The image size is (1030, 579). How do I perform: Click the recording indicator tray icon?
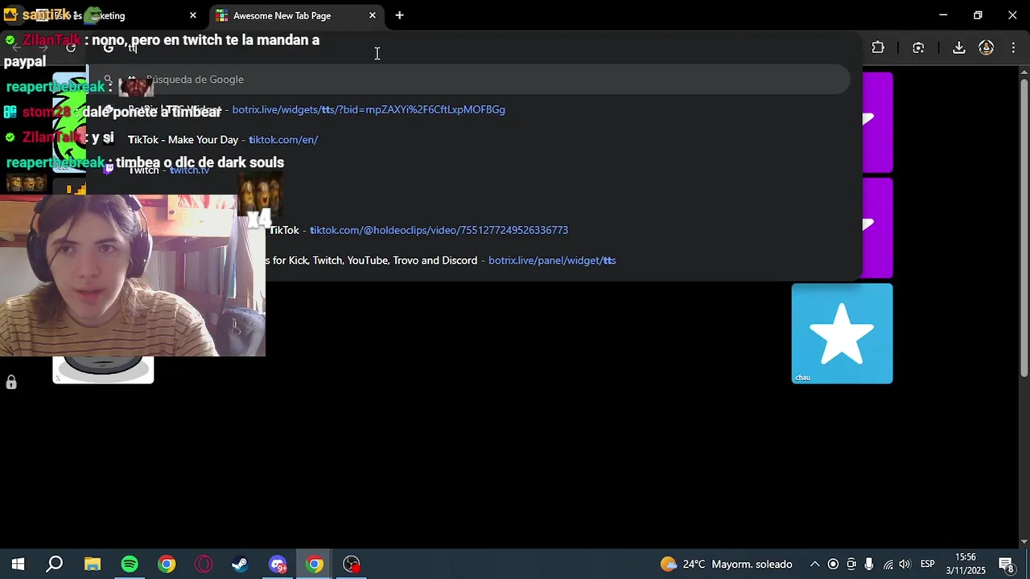pos(833,565)
